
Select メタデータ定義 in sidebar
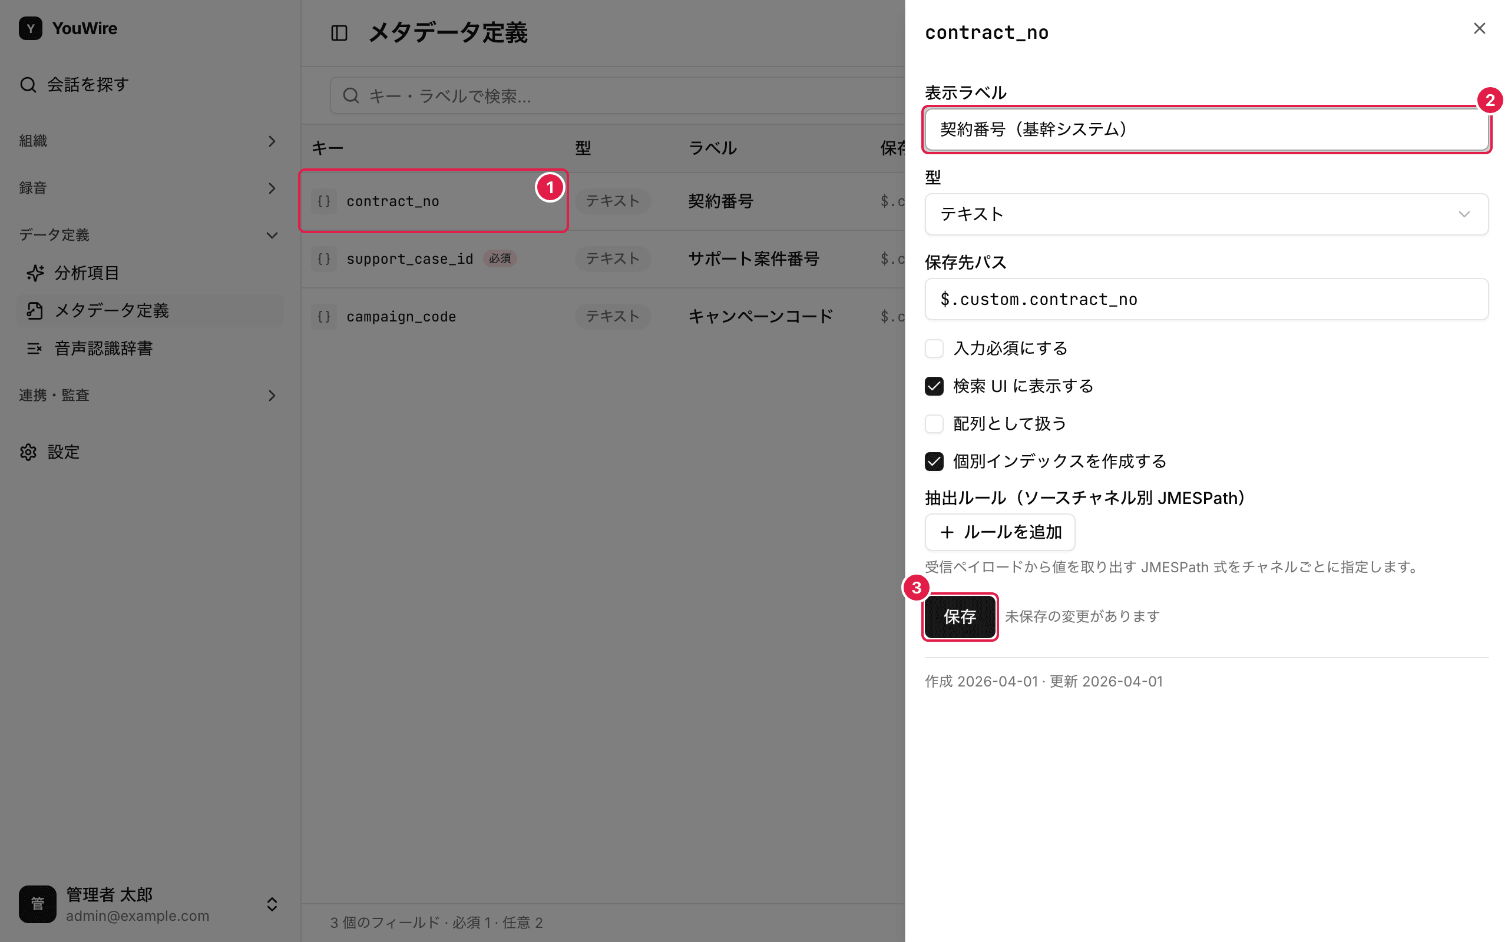[150, 310]
